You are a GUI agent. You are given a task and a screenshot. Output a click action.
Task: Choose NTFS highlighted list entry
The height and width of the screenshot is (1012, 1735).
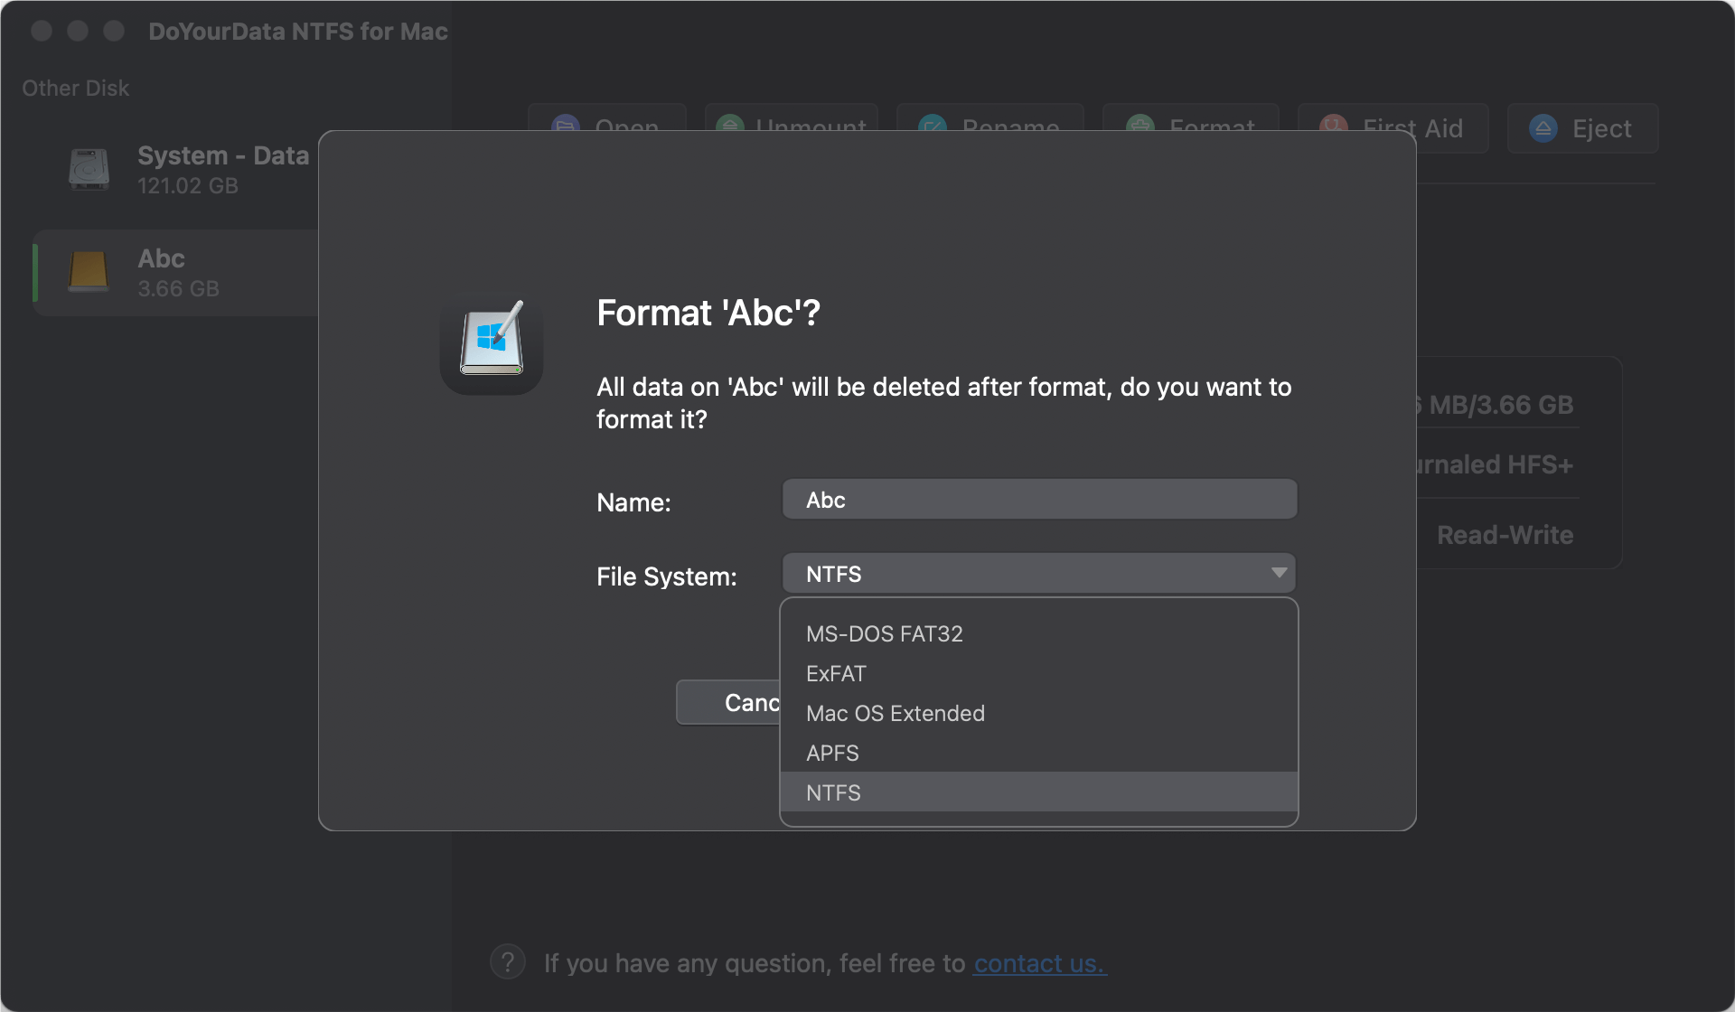[x=833, y=792]
